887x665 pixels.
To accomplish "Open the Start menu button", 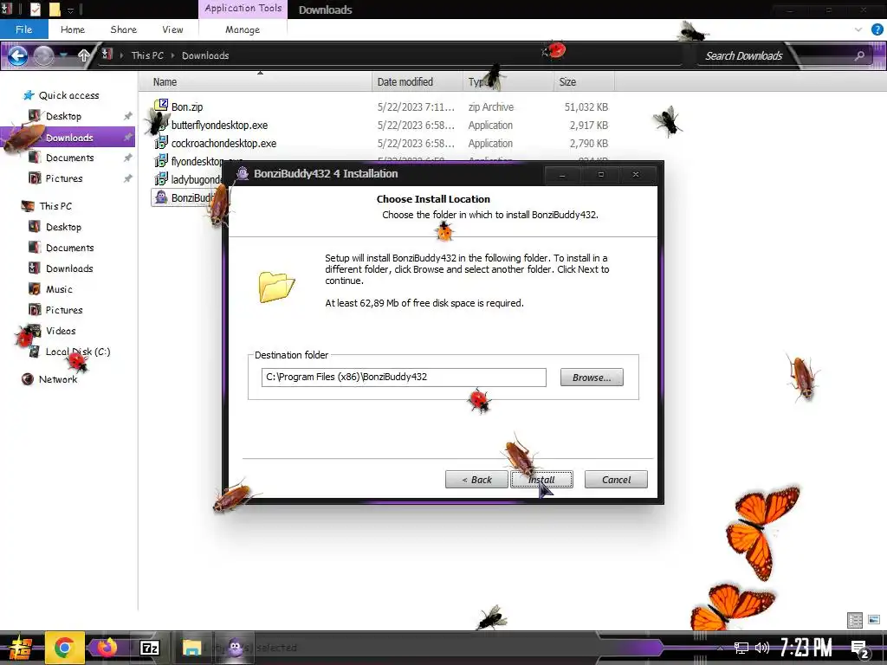I will pyautogui.click(x=20, y=648).
